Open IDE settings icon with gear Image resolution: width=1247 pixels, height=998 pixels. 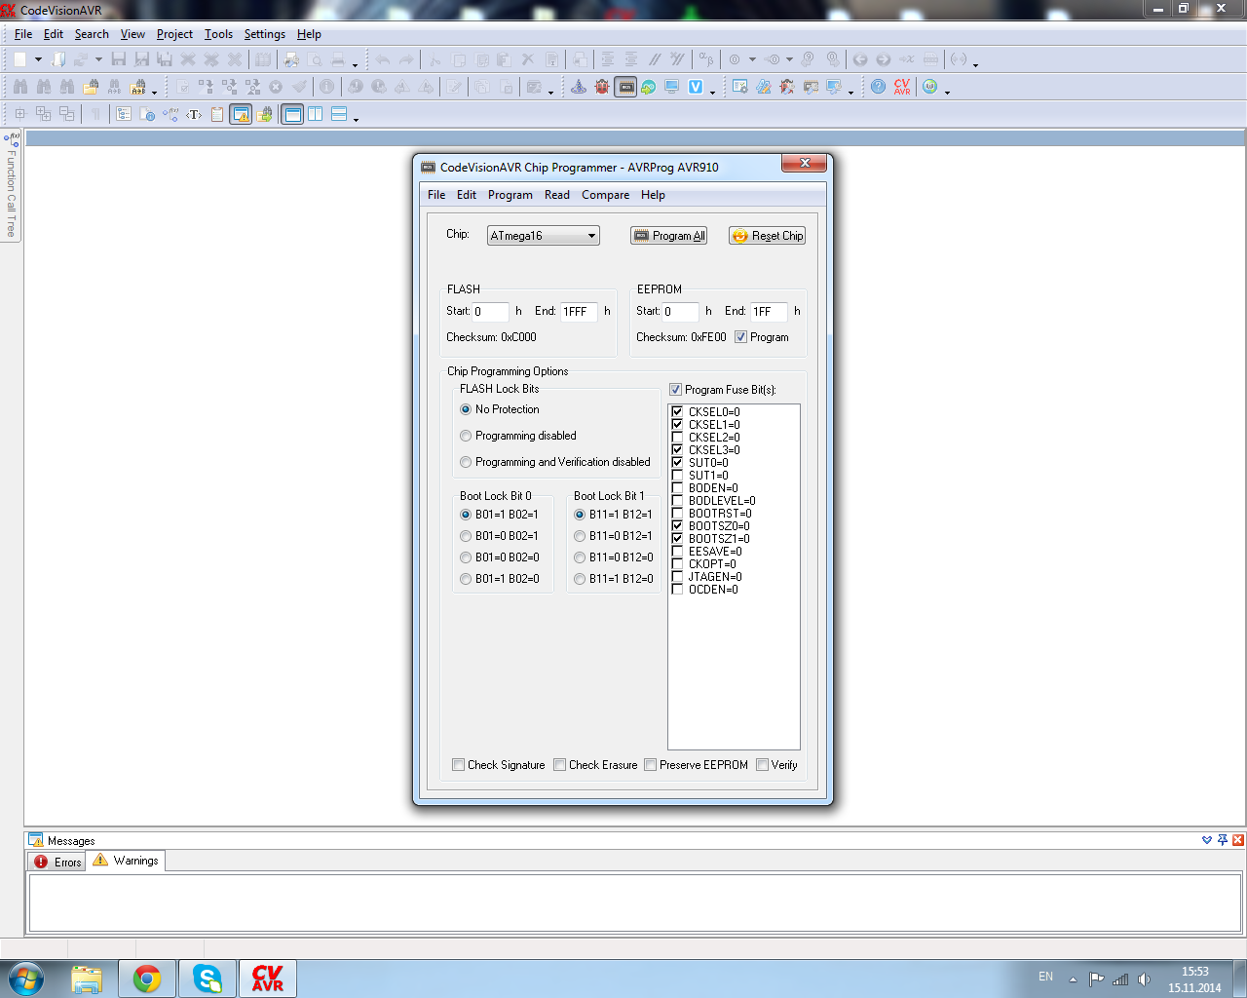(739, 87)
